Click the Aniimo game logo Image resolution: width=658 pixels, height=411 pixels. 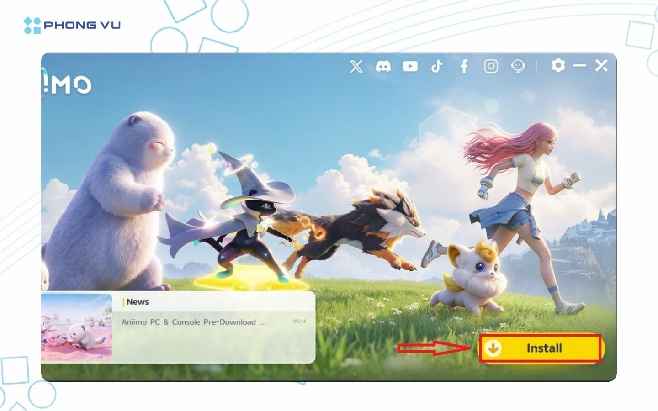pos(66,84)
